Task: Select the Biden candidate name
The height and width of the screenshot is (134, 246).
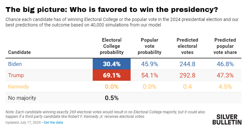Action: [15, 64]
